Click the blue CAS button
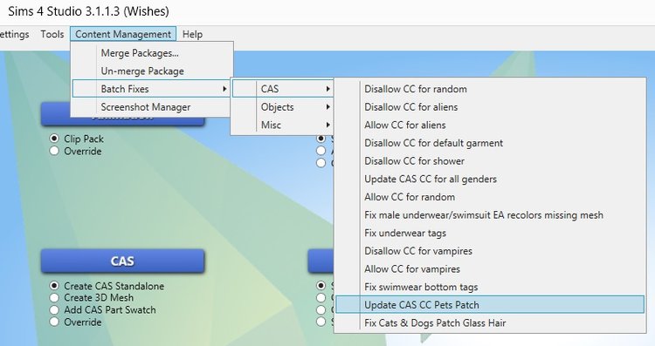 click(x=122, y=261)
